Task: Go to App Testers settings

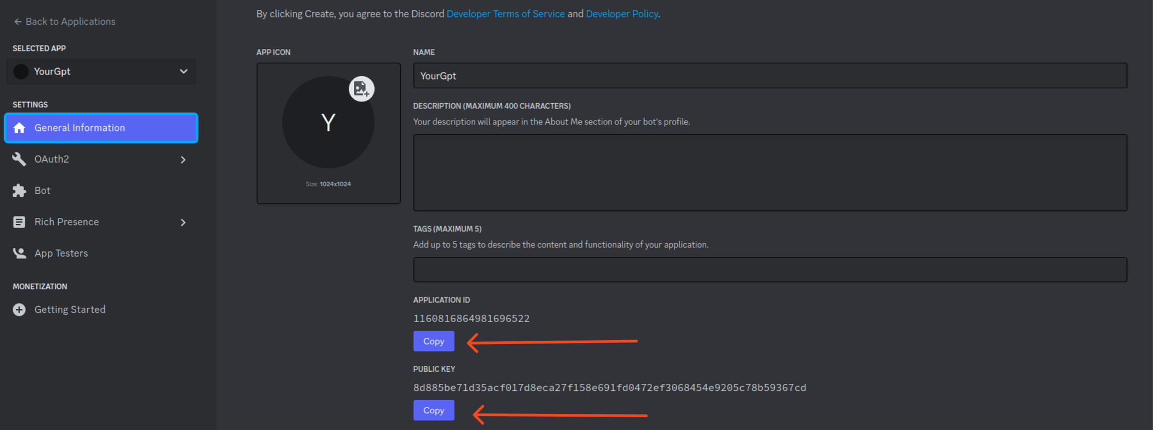Action: pyautogui.click(x=61, y=253)
